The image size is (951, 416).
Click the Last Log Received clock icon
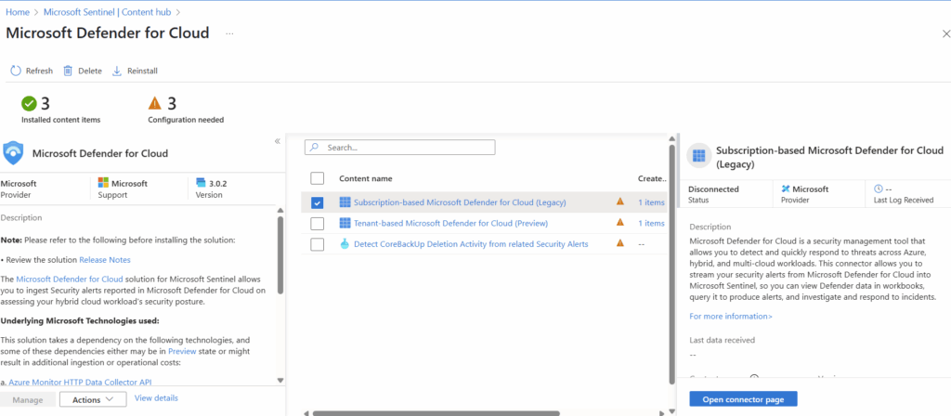point(879,189)
